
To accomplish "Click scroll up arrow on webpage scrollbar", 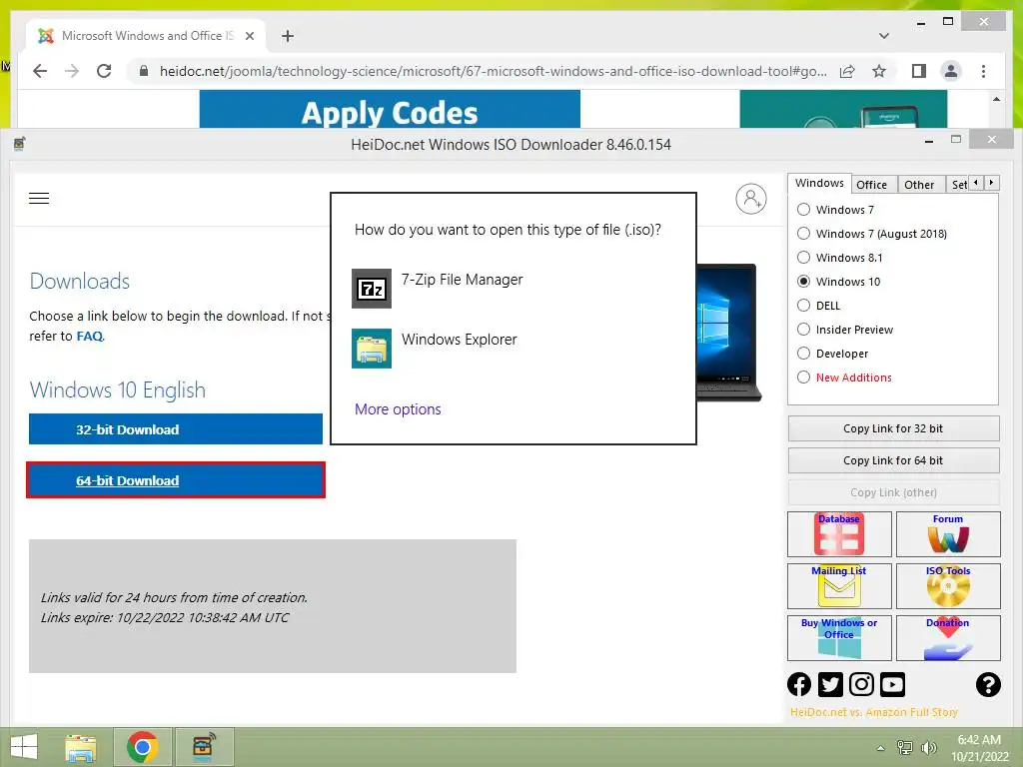I will pos(996,99).
